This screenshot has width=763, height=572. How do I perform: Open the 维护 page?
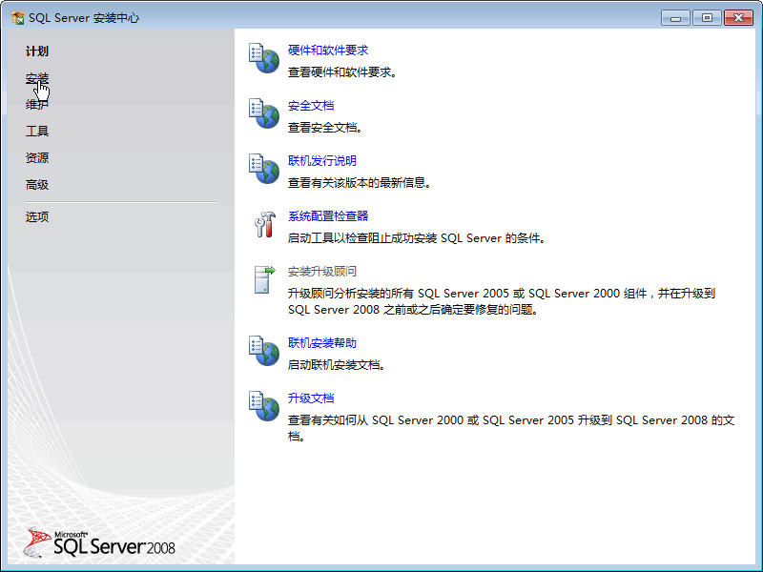pyautogui.click(x=37, y=104)
